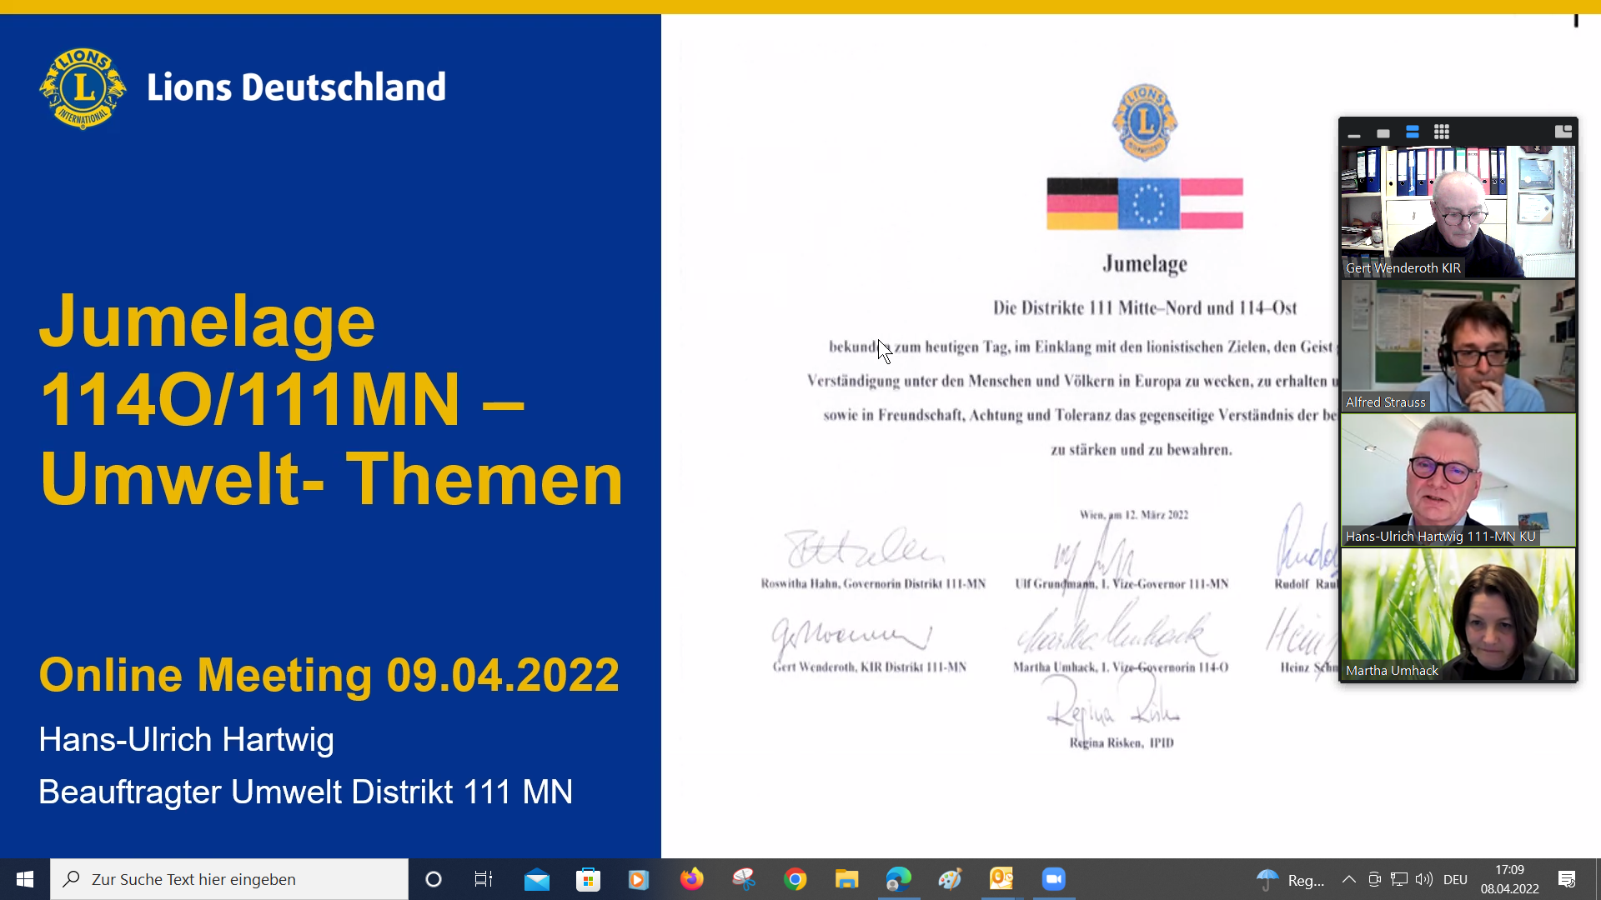Open the Snipping tool taskbar icon
Viewport: 1601px width, 900px height.
click(743, 879)
